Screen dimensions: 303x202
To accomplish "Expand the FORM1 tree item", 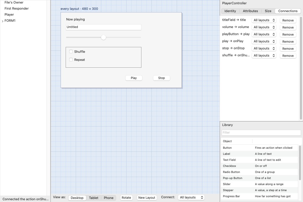I will coord(3,21).
